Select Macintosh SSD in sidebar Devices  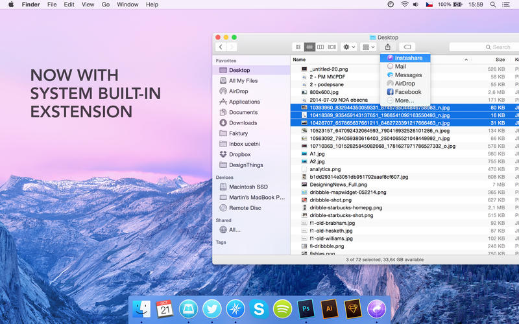(248, 187)
